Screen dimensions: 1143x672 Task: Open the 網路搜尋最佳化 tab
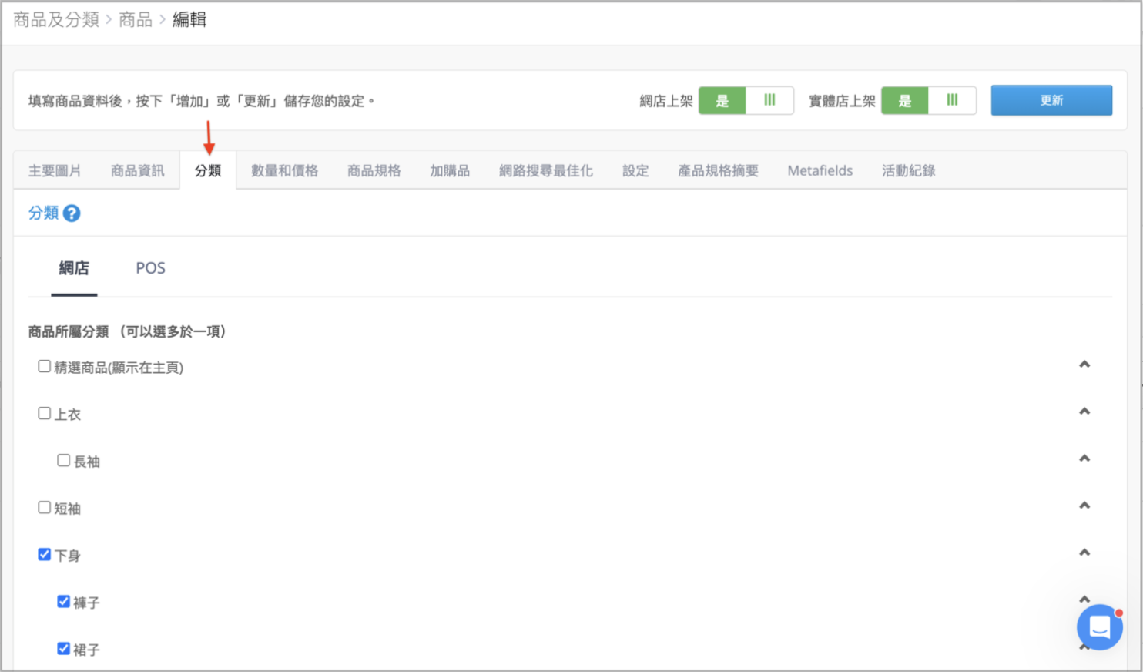click(545, 170)
